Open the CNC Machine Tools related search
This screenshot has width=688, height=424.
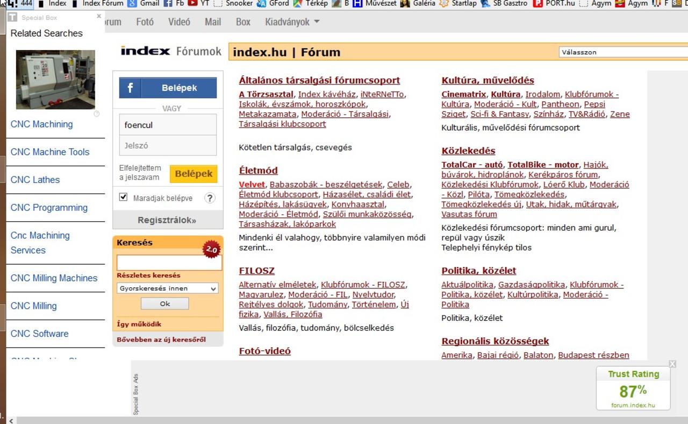tap(50, 152)
